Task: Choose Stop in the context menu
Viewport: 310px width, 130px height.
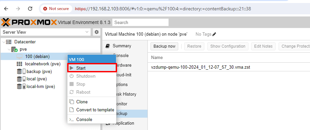Action: point(92,84)
